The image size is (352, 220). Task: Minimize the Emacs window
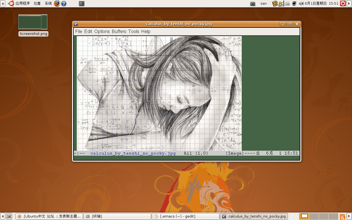(x=283, y=24)
